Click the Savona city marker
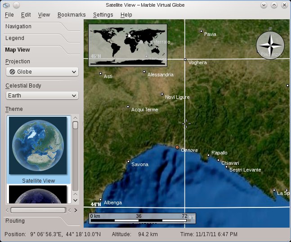The image size is (291, 242). [x=129, y=162]
